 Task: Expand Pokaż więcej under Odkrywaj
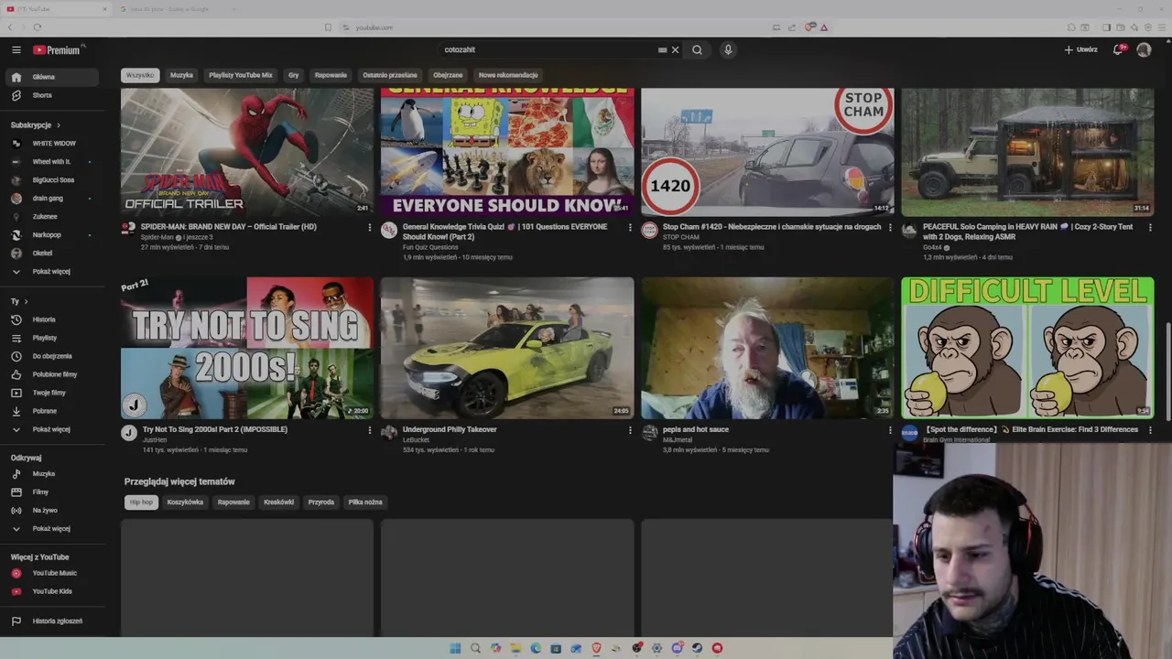pyautogui.click(x=51, y=528)
